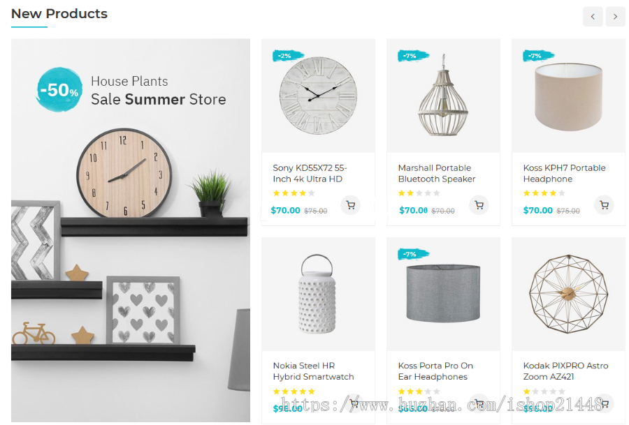Image resolution: width=629 pixels, height=425 pixels.
Task: Open Sony KD55X72 55-Inch 4k Ultra HD link
Action: click(310, 174)
